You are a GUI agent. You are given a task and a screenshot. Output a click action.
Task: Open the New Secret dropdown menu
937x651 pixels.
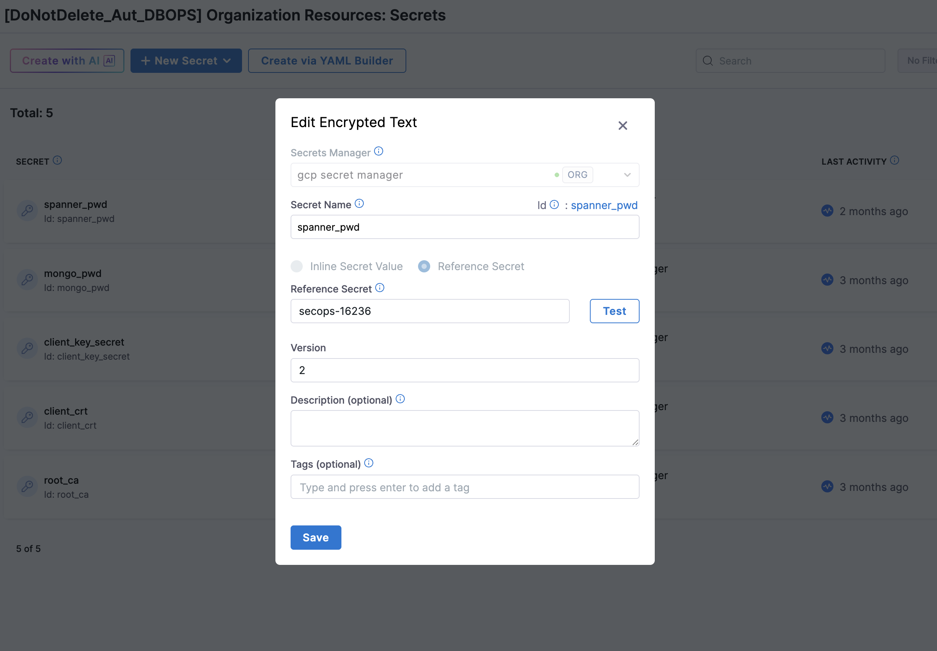coord(186,61)
